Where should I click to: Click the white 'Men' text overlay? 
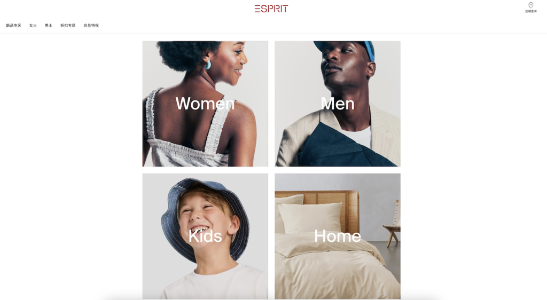[338, 104]
